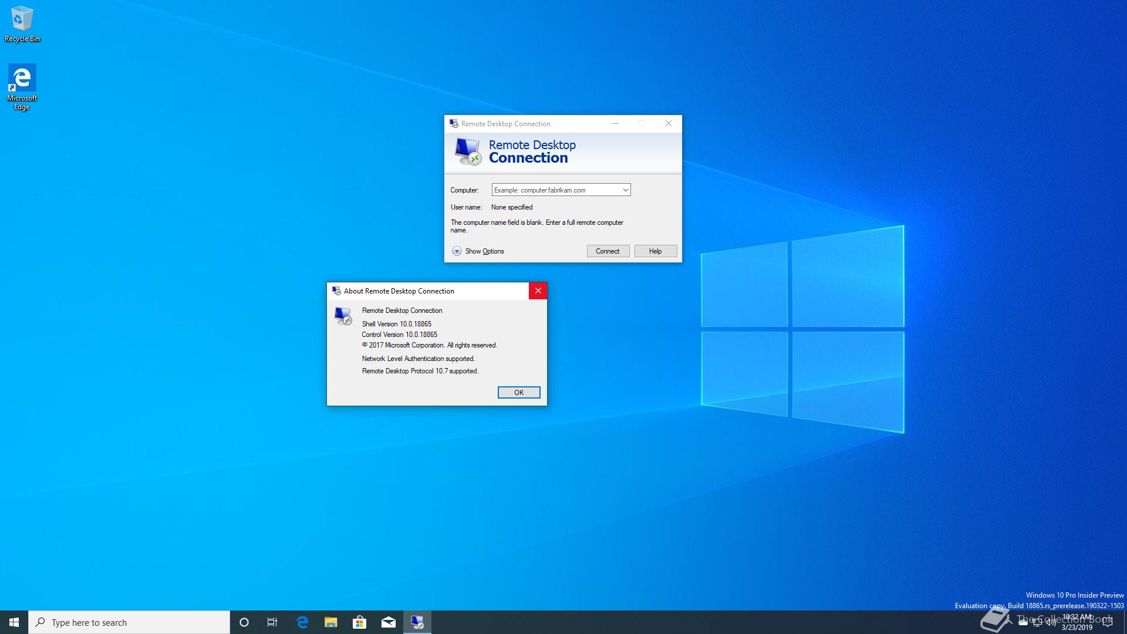
Task: Click the Remote Desktop Connection taskbar button
Action: (417, 622)
